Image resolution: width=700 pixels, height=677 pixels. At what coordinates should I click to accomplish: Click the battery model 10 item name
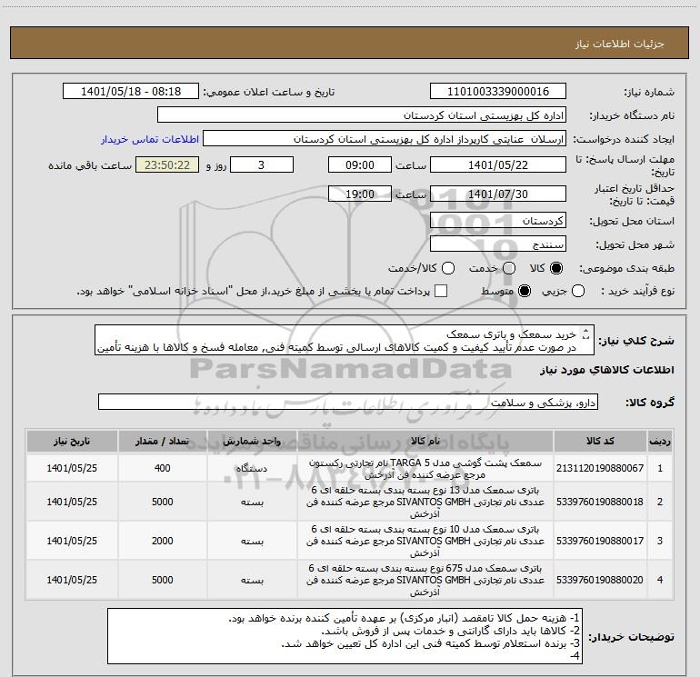(425, 541)
